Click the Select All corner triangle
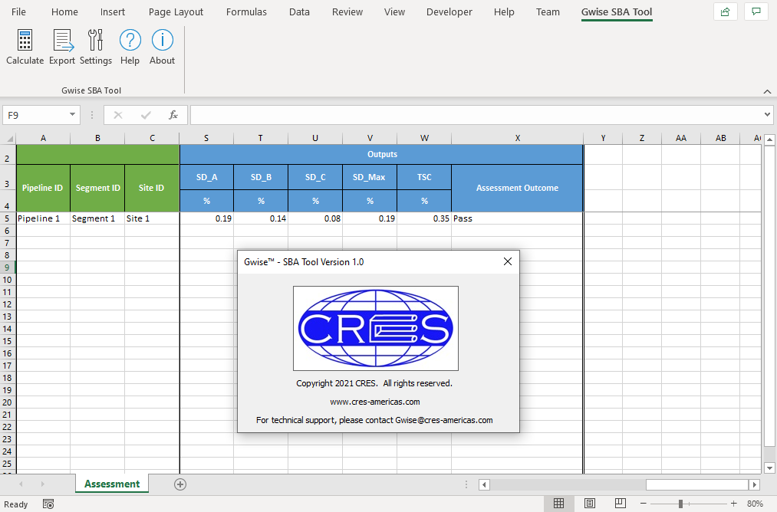Viewport: 777px width, 512px height. click(8, 138)
